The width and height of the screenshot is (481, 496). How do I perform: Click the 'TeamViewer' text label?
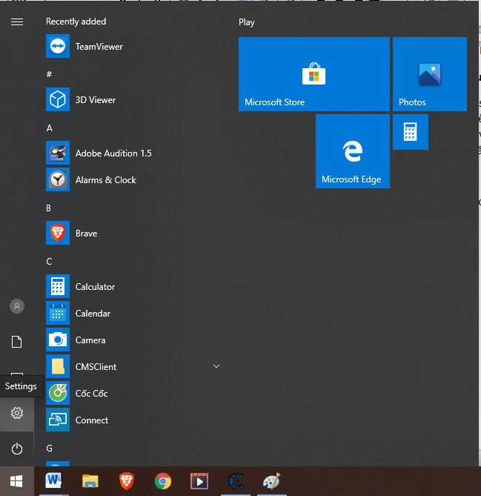click(99, 47)
